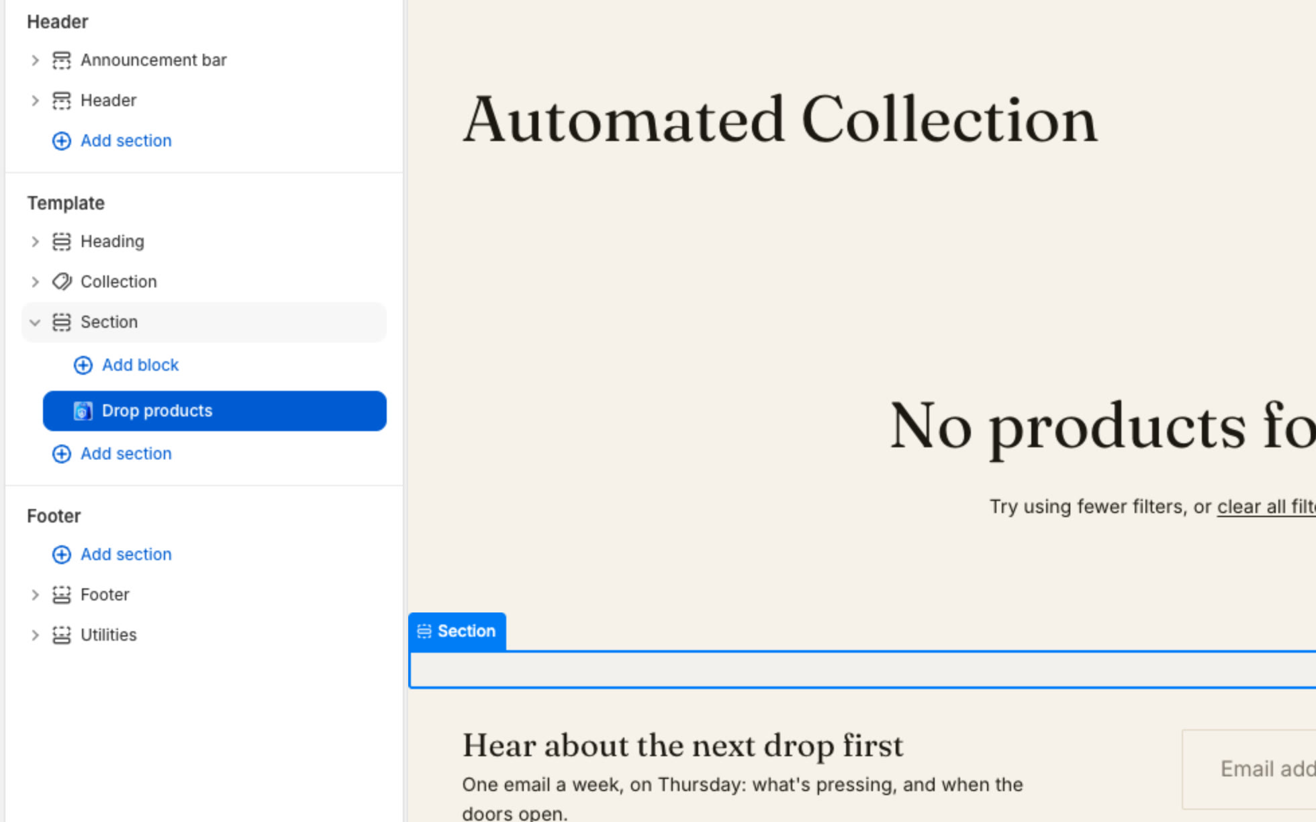Image resolution: width=1316 pixels, height=822 pixels.
Task: Click the Section badge icon in preview
Action: (424, 631)
